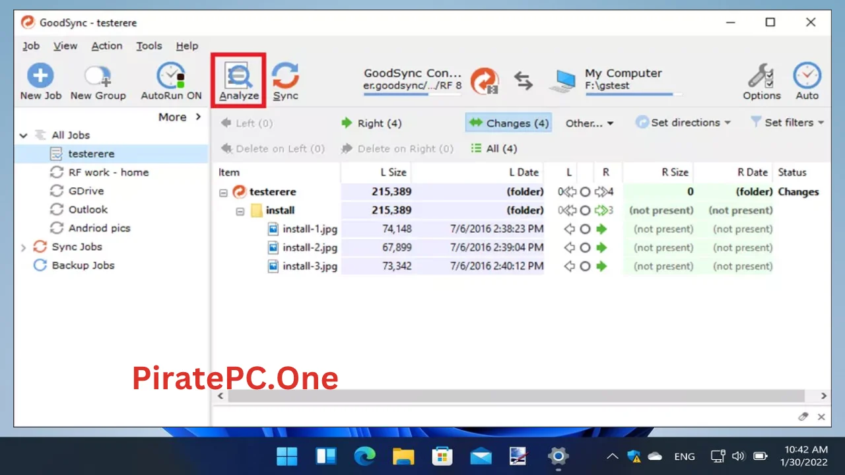Open the Set directions dropdown
Screen dimensions: 845x475
pyautogui.click(x=683, y=123)
